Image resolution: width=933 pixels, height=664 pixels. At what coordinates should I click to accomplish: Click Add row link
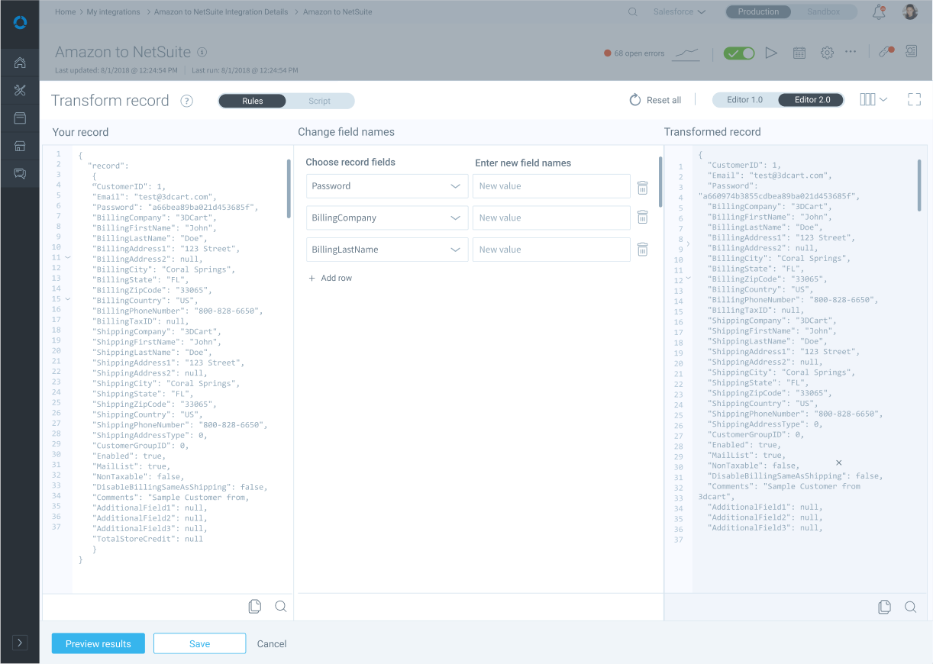(x=330, y=279)
